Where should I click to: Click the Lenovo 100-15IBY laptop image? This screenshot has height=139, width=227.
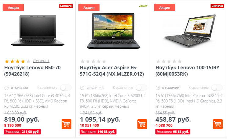pos(189,31)
